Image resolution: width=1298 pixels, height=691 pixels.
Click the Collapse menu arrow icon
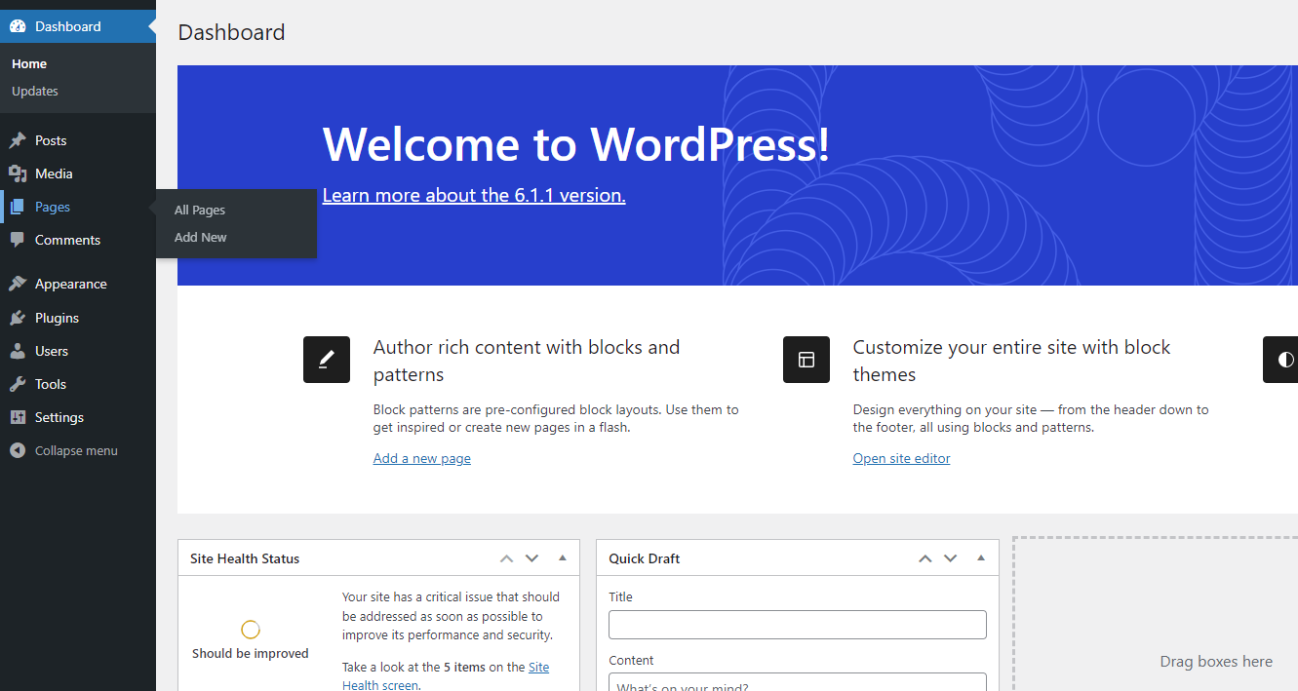18,450
